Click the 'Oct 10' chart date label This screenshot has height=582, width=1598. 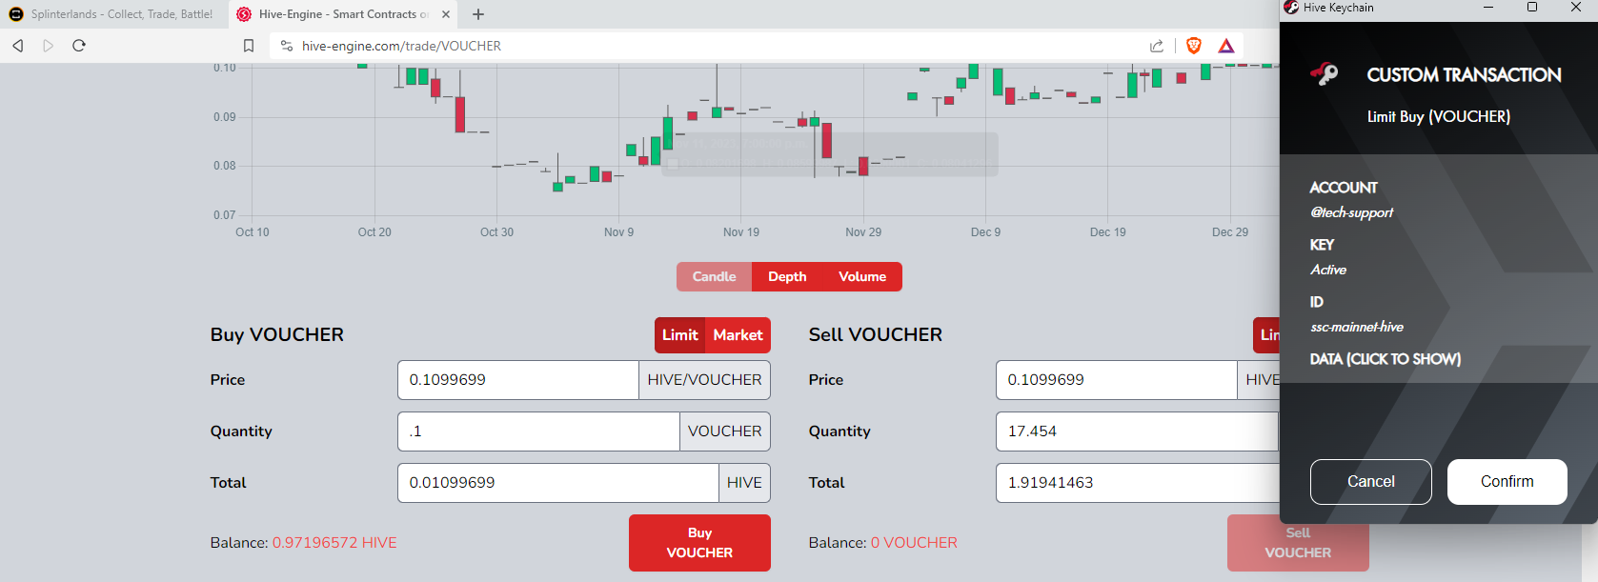(253, 232)
